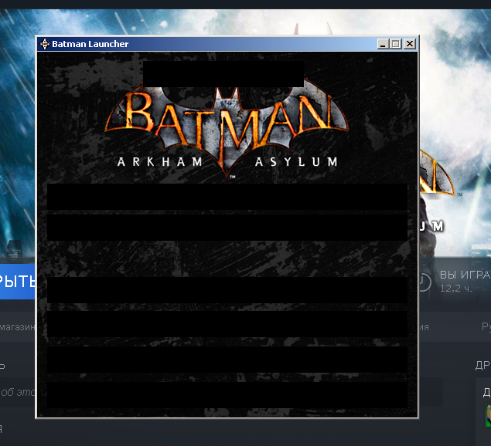The width and height of the screenshot is (491, 446).
Task: Click the 'ВЫ ИГРА' label in Steam
Action: [465, 275]
